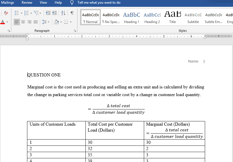Apply red font color
This screenshot has width=233, height=162.
click(3, 22)
